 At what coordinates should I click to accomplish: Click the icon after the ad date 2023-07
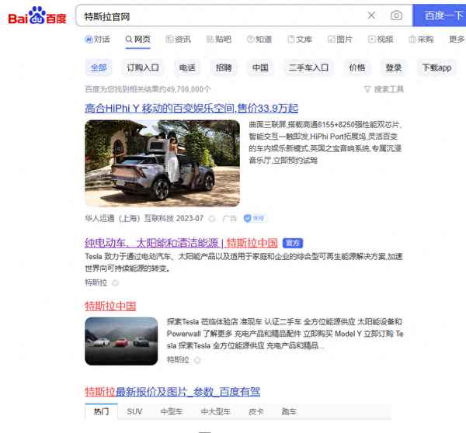(x=212, y=219)
